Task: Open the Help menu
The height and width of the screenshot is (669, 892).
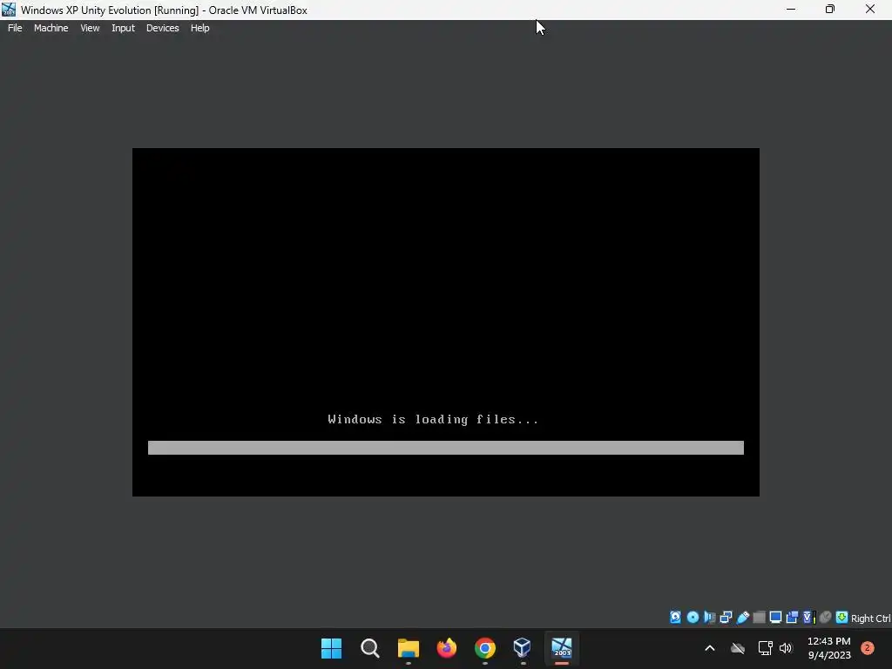Action: pos(199,28)
